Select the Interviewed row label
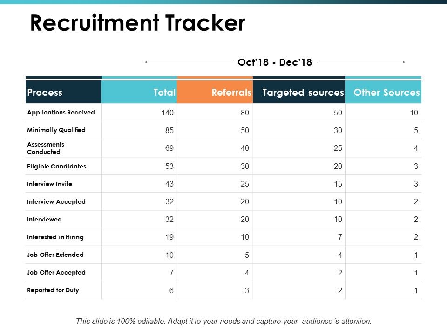The image size is (447, 335). (45, 219)
